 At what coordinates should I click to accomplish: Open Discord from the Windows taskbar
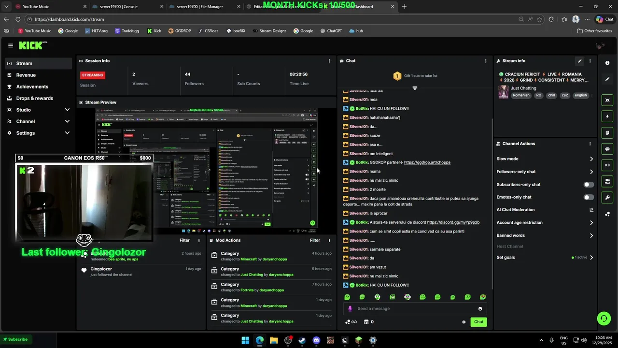coord(316,340)
